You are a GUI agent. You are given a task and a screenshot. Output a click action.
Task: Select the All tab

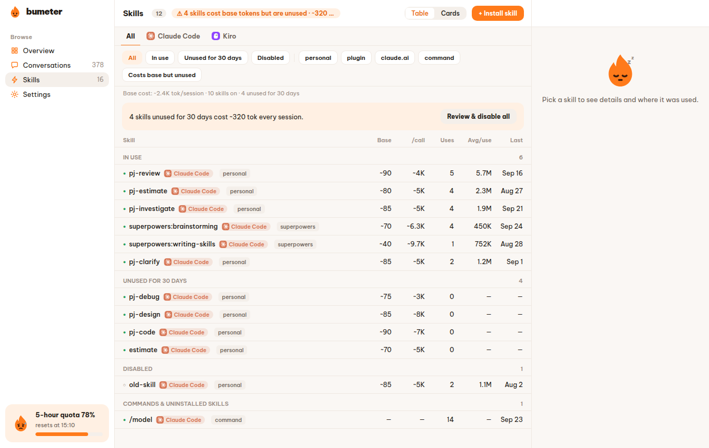130,36
